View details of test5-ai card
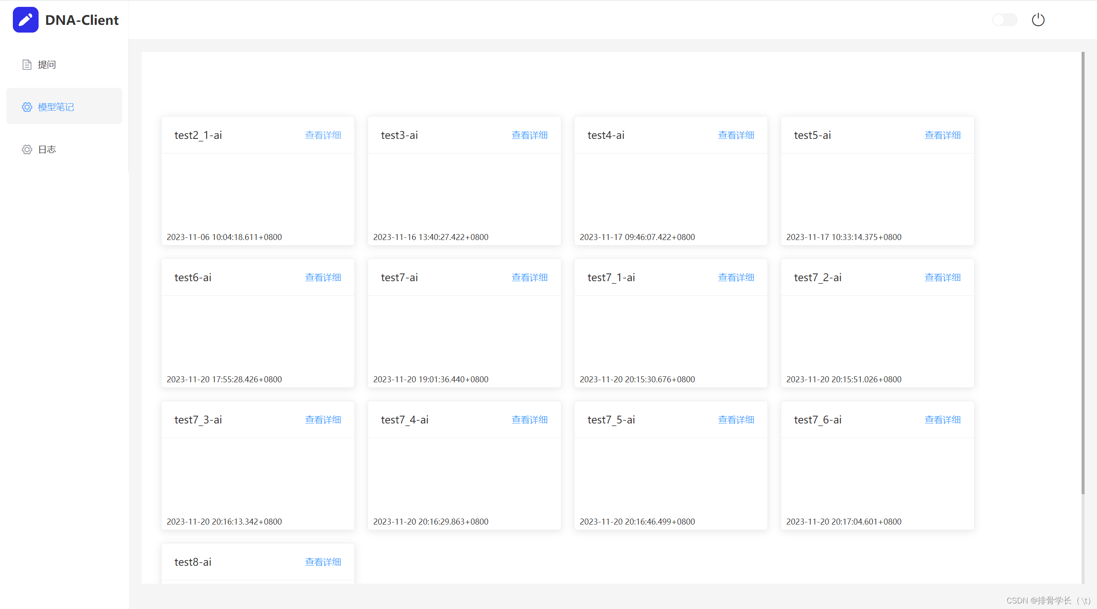Screen dimensions: 1097x609 click(x=943, y=135)
